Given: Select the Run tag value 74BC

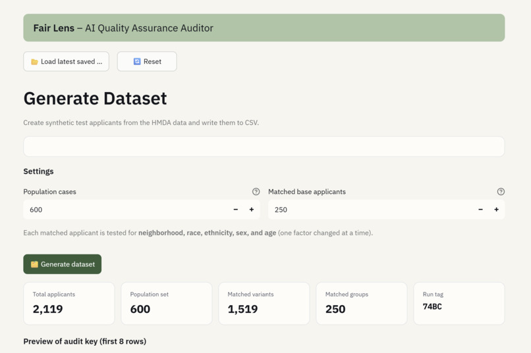Looking at the screenshot, I should click(x=432, y=306).
